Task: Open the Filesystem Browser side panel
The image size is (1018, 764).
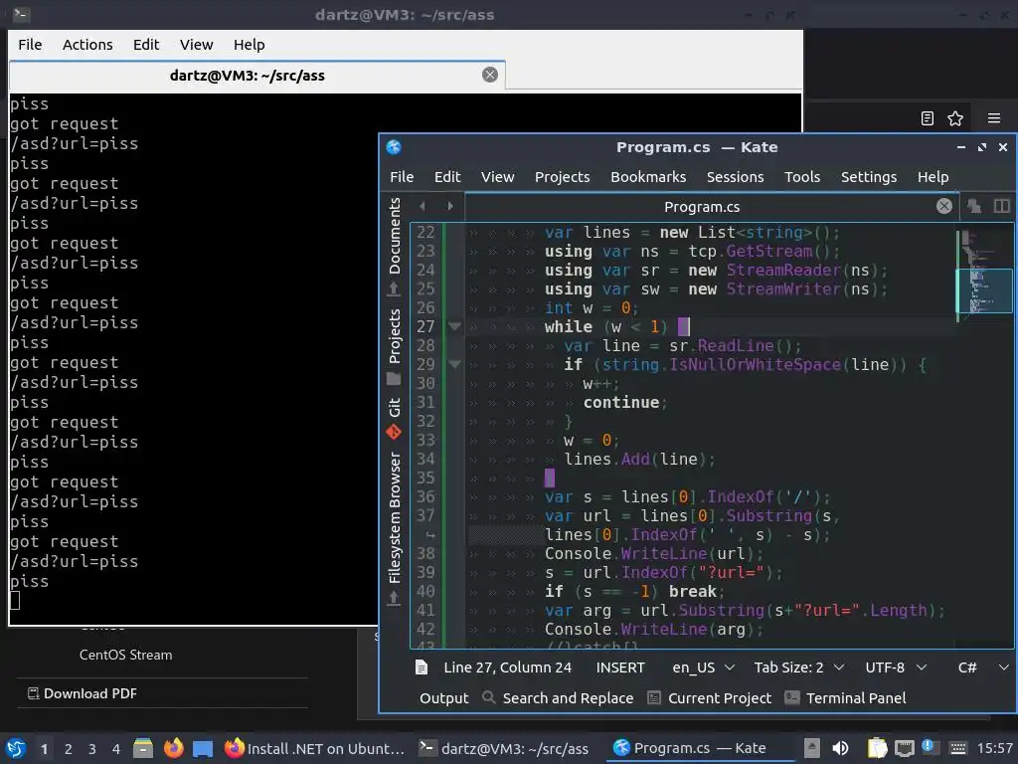Action: [x=394, y=527]
